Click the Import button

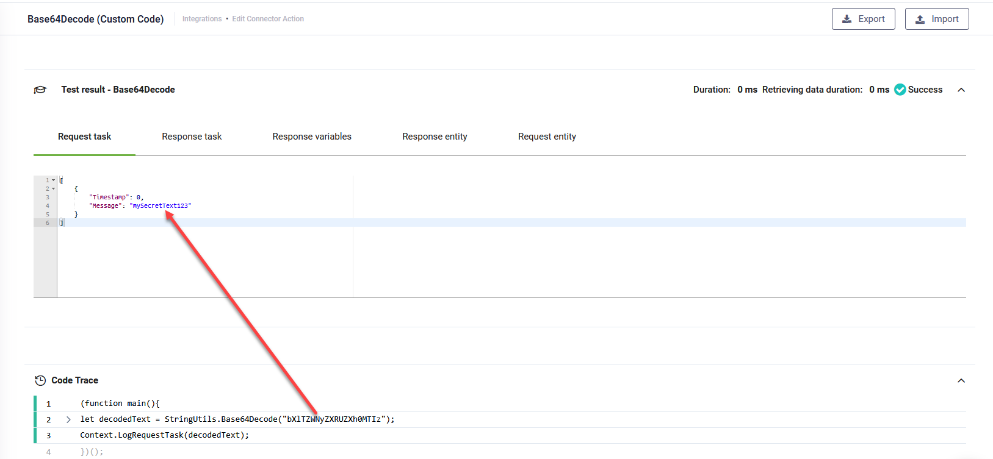(937, 19)
